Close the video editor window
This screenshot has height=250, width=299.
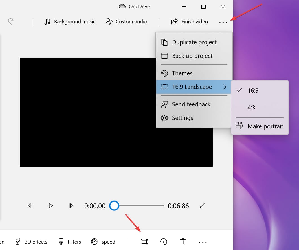coord(223,7)
